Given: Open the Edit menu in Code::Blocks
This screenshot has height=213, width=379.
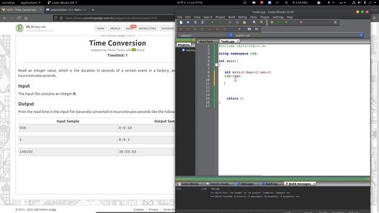Looking at the screenshot, I should (x=188, y=17).
